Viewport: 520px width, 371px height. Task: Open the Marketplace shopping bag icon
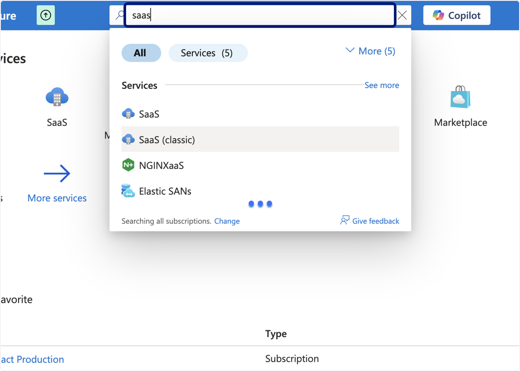coord(460,97)
